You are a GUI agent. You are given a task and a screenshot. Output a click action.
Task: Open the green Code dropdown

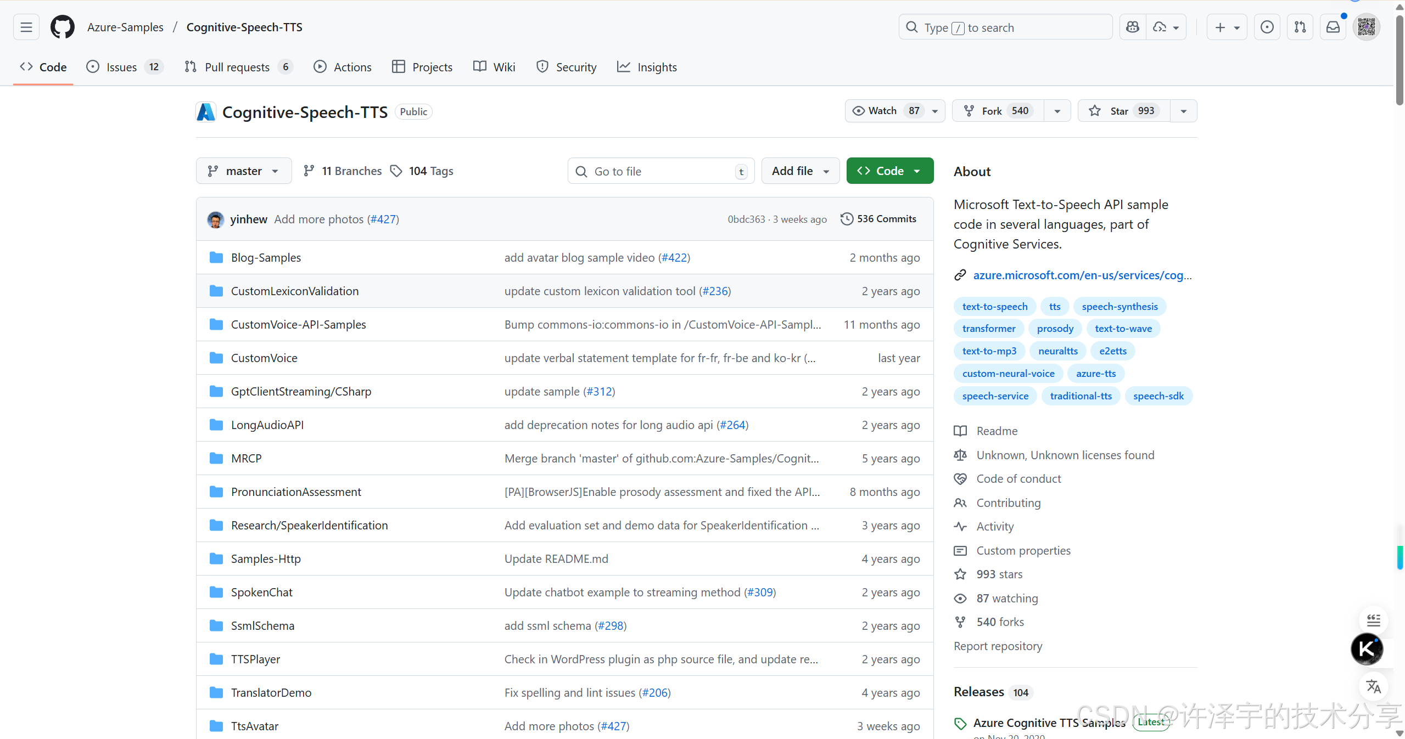click(x=889, y=171)
